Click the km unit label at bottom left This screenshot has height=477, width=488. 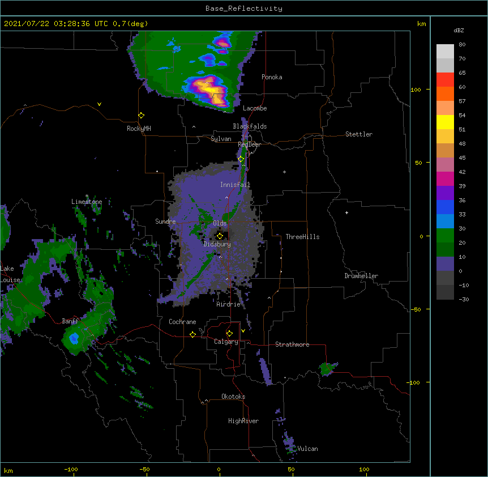point(8,471)
